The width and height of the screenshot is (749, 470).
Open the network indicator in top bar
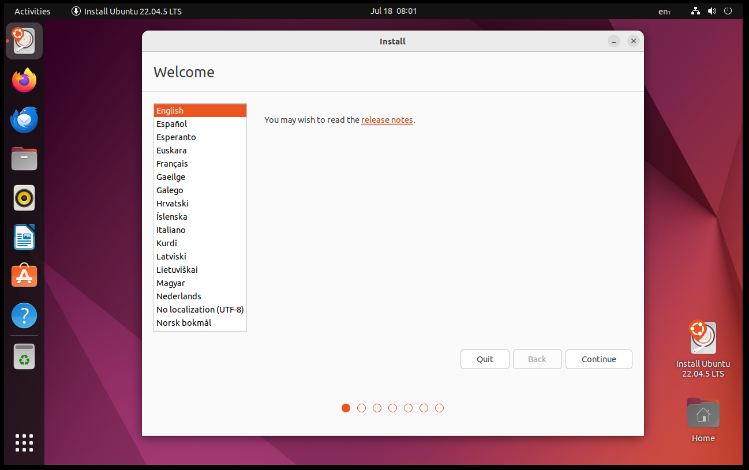695,10
